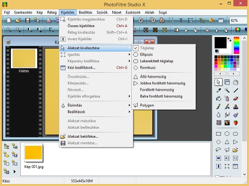249x186 pixels.
Task: Select the deform grid tool
Action: (x=219, y=123)
